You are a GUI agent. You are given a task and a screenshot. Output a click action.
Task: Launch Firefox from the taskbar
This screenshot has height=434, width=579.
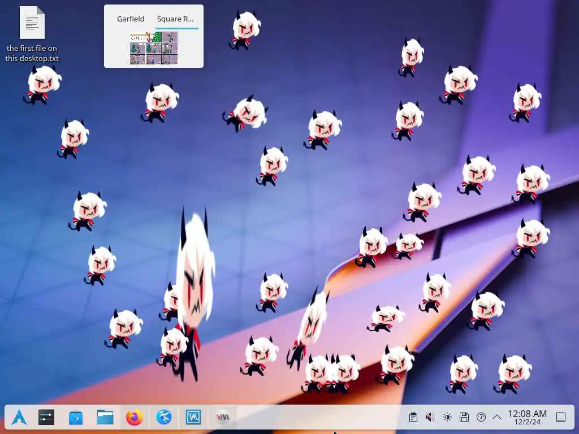click(135, 418)
